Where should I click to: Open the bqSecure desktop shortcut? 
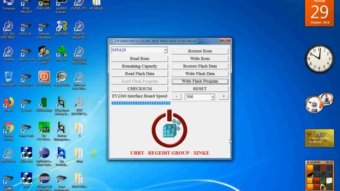click(62, 54)
